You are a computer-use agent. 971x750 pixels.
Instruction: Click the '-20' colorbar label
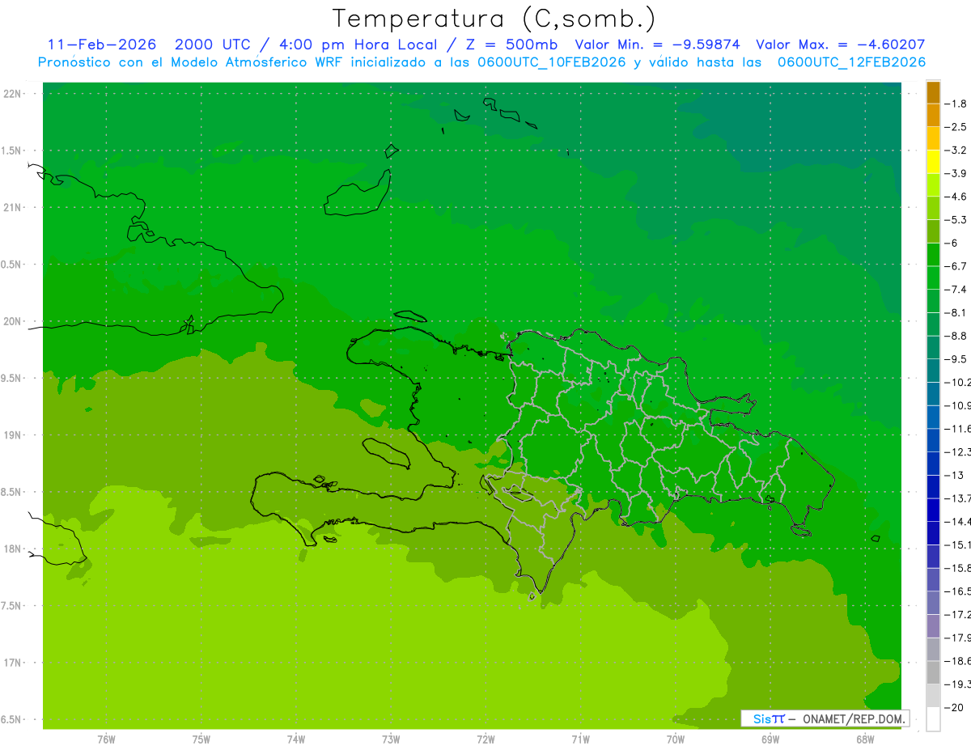(953, 708)
